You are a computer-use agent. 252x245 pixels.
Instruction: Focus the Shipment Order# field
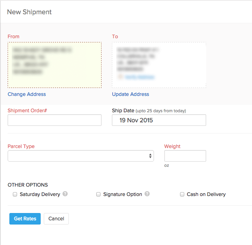tap(55, 120)
